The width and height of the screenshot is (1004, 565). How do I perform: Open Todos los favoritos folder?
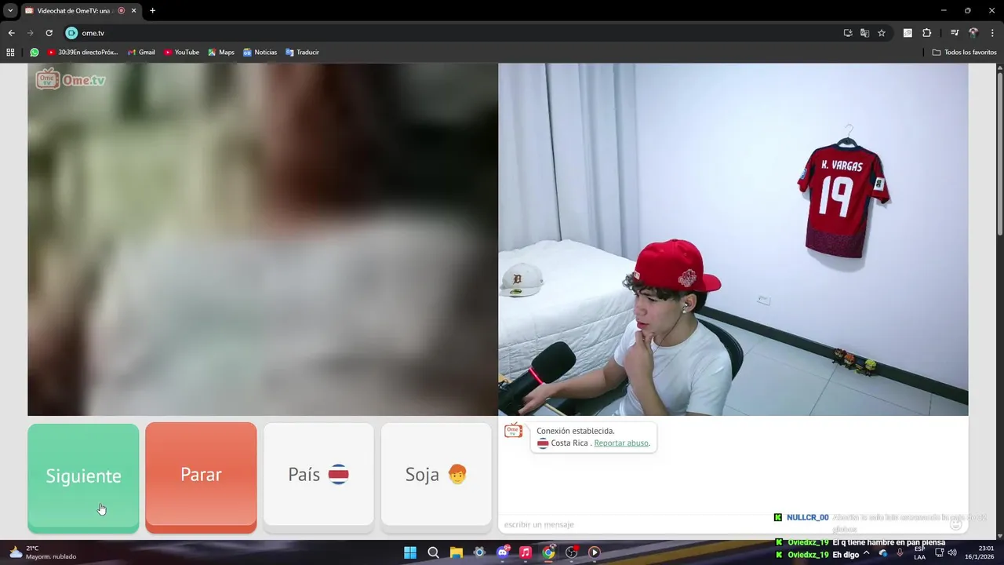[964, 53]
